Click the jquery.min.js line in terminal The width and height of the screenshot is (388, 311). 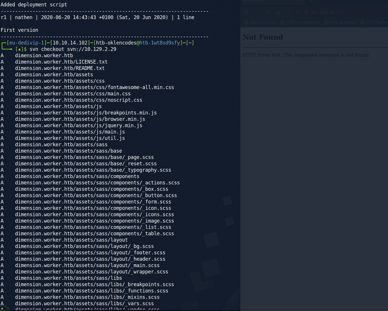pos(78,125)
